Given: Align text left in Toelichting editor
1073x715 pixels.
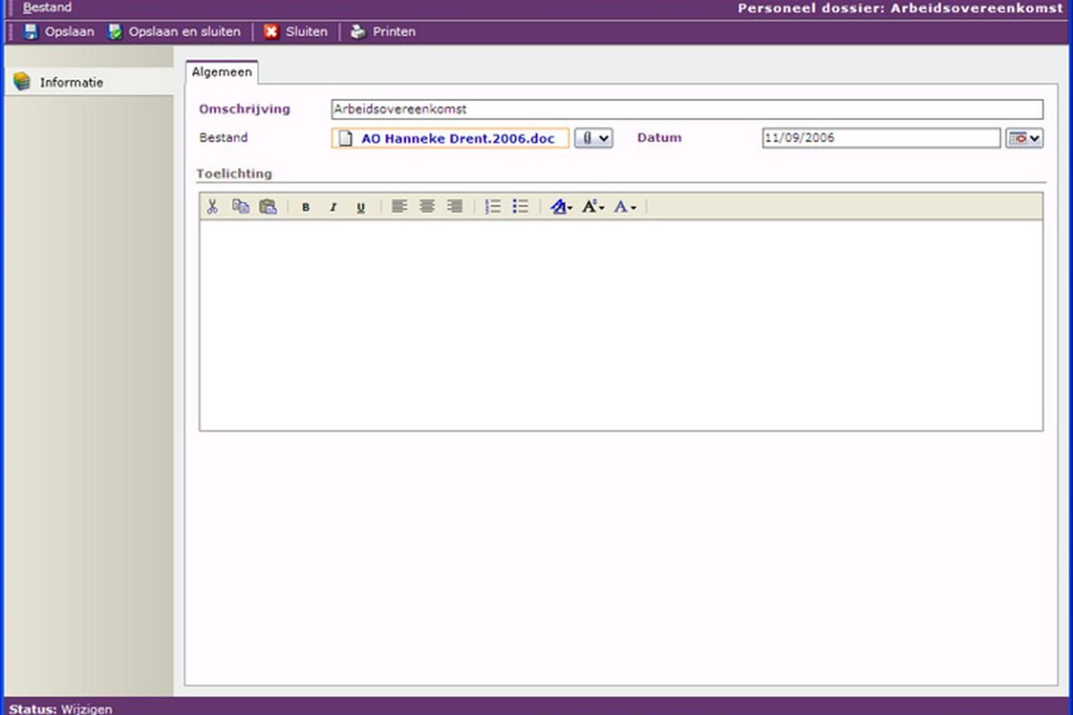Looking at the screenshot, I should 399,206.
